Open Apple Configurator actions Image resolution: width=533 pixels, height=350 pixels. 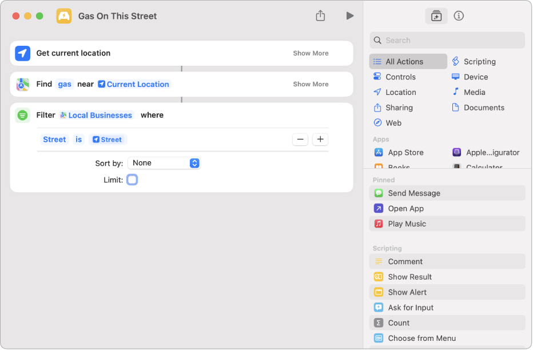[486, 153]
